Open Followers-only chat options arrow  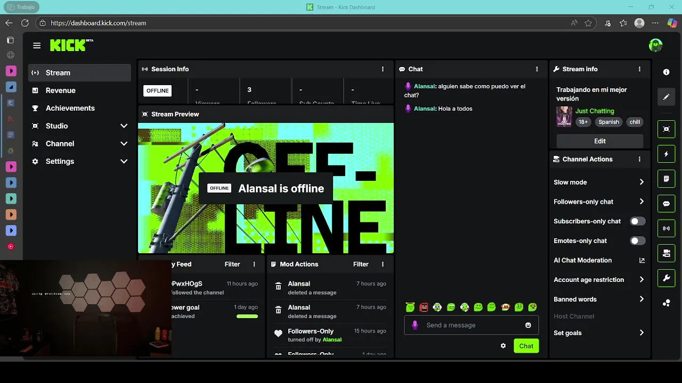[x=642, y=202]
